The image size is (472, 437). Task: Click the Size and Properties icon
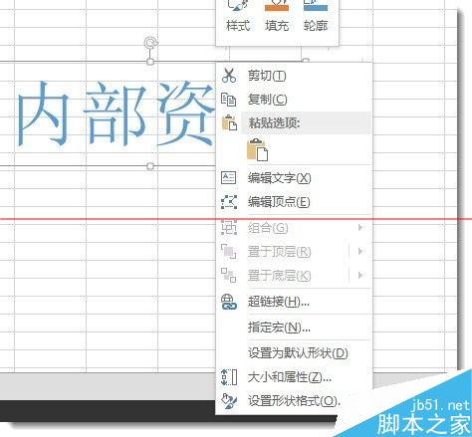229,377
